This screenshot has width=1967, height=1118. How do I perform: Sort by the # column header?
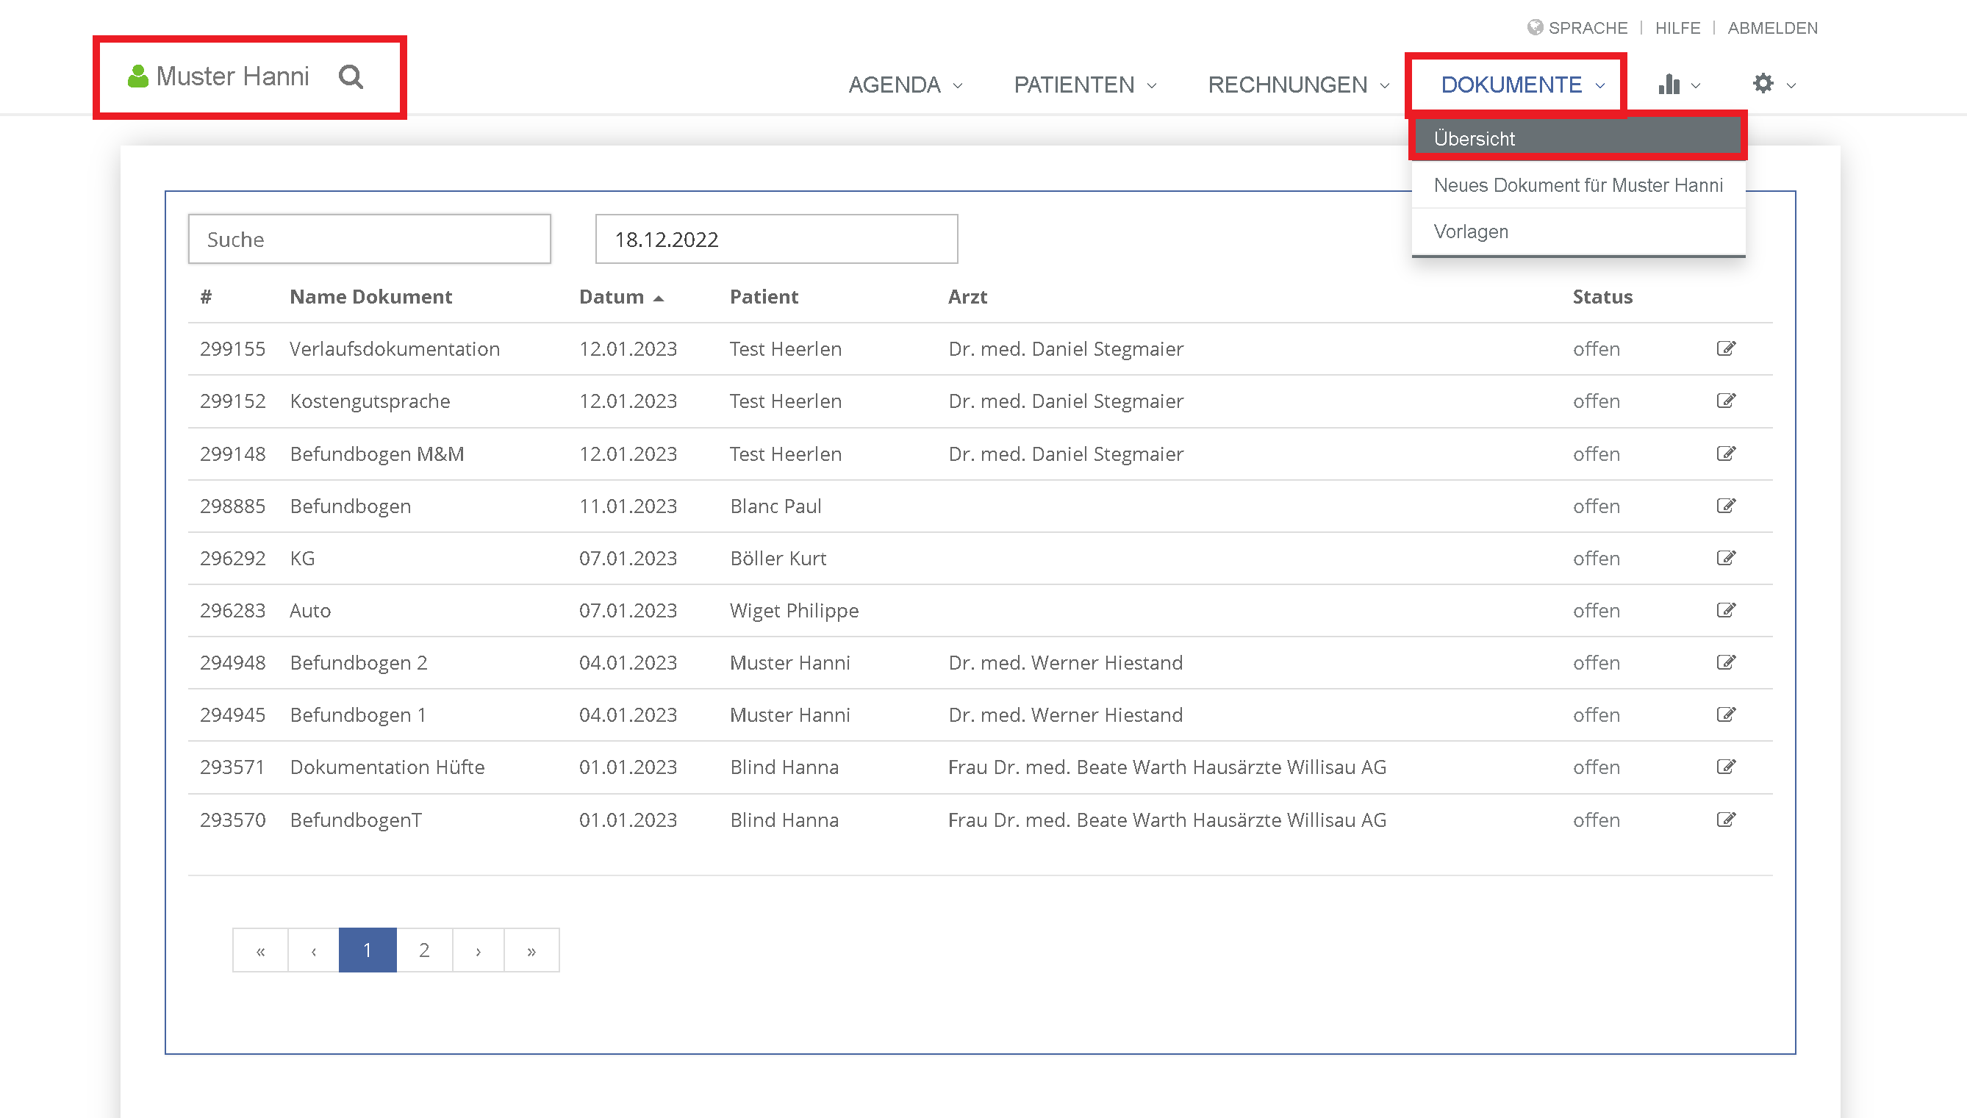tap(206, 296)
